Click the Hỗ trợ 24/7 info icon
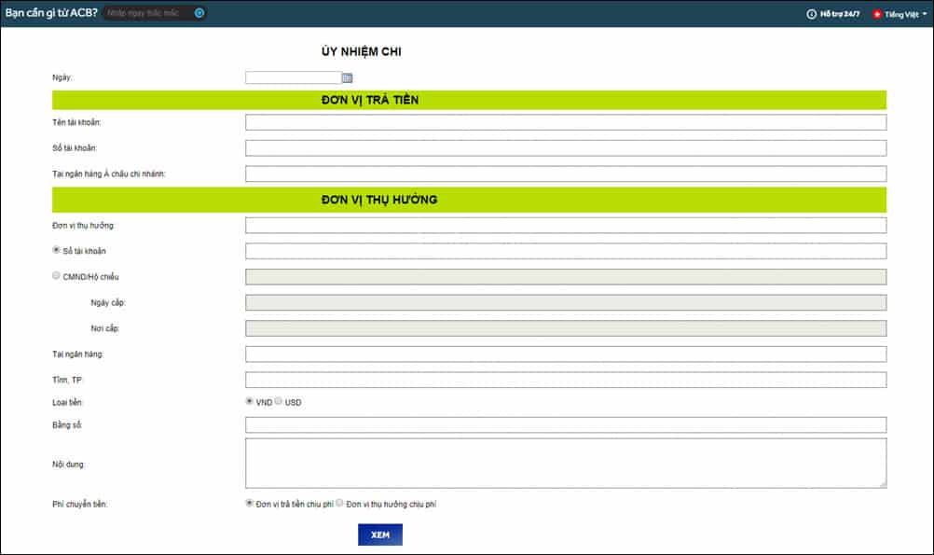 (811, 14)
